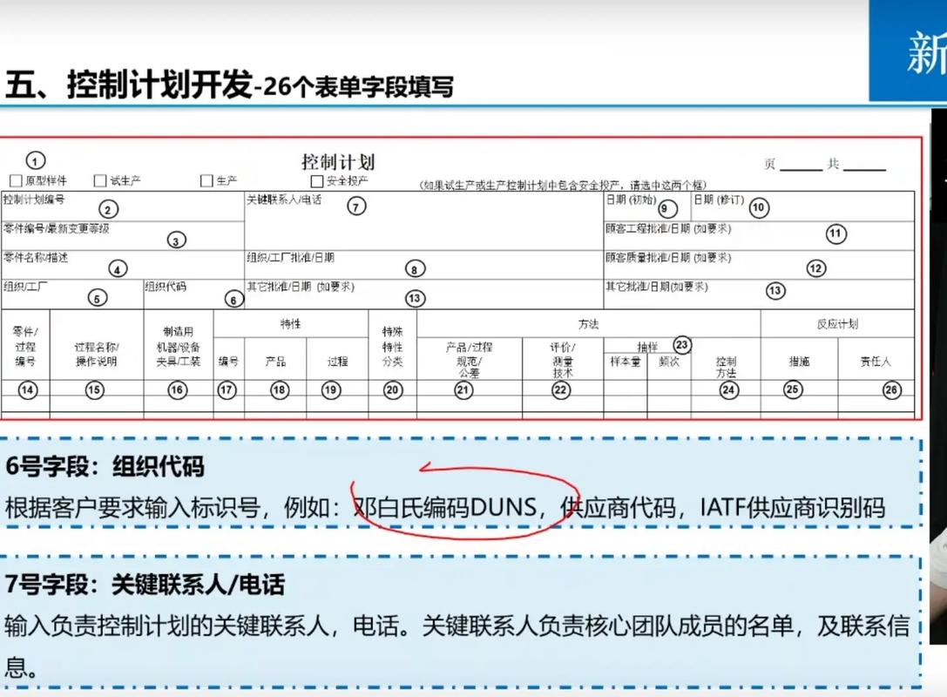Click circled badge 26 in 责任人 column

(x=891, y=390)
